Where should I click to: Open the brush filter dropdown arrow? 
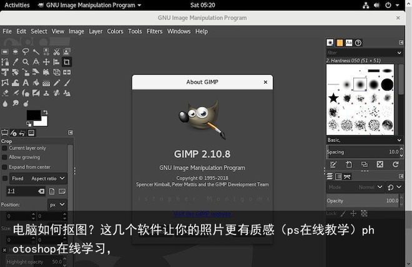(399, 53)
